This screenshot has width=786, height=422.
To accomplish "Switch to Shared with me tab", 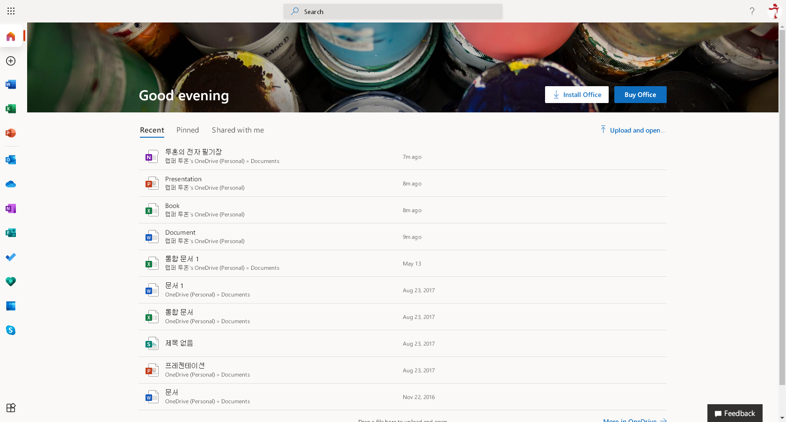I will pos(238,130).
